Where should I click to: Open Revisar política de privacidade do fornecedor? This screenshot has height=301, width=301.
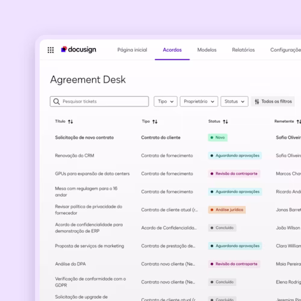[x=88, y=209]
